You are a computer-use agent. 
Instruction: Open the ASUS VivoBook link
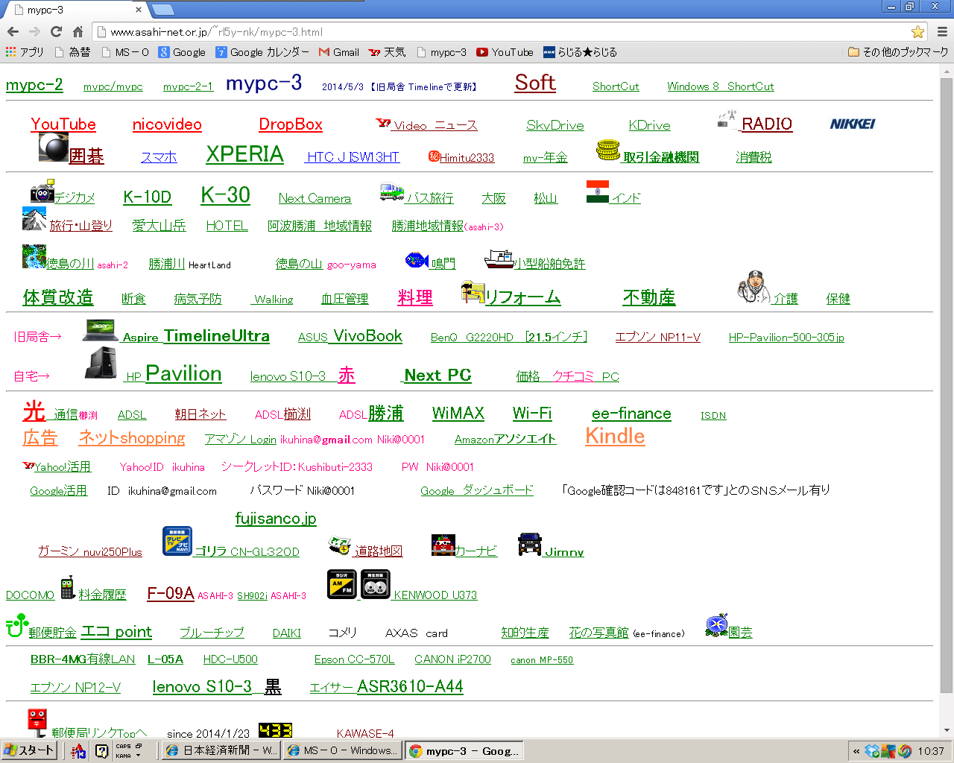click(x=350, y=336)
